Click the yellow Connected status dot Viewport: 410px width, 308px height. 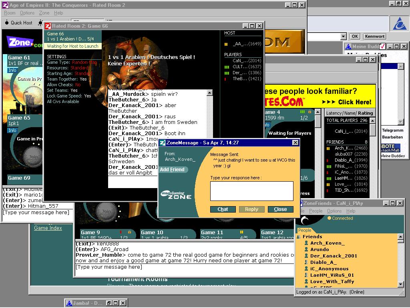tap(330, 218)
